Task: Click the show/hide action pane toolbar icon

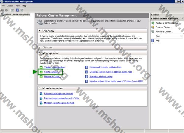Action: point(22,10)
